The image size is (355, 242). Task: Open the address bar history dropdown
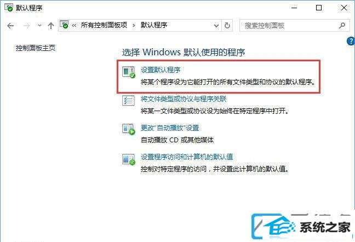tap(216, 26)
